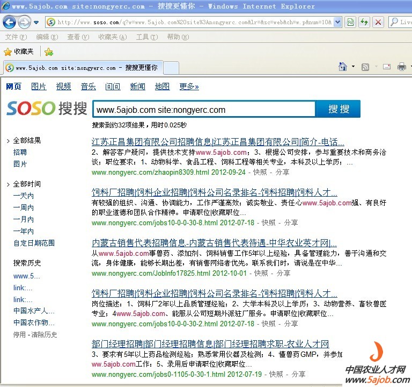Click the 搜搜 search button
Screen dimensions: 412x387
click(339, 109)
